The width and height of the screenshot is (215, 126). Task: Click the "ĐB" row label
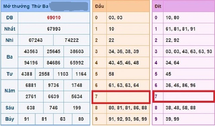(9, 17)
